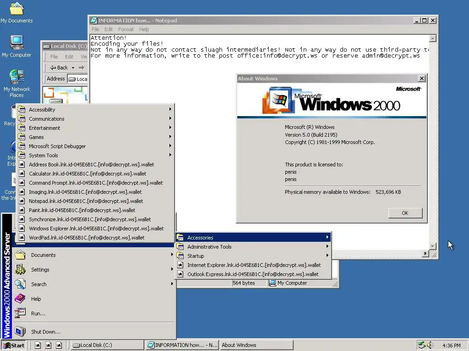Screen dimensions: 469x351
Task: Click the encrypted Synchronize.lnk wallet entry
Action: [x=95, y=219]
